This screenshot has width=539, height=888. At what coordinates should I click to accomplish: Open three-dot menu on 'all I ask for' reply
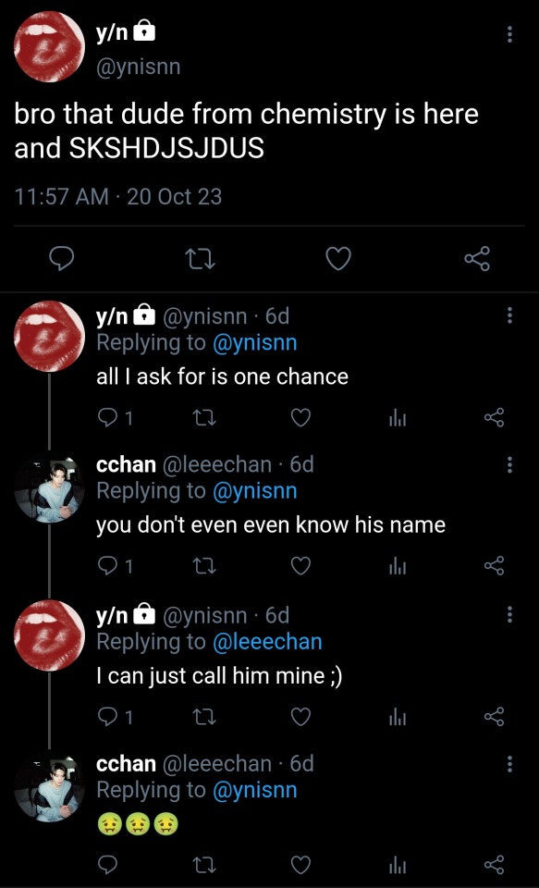[x=509, y=314]
